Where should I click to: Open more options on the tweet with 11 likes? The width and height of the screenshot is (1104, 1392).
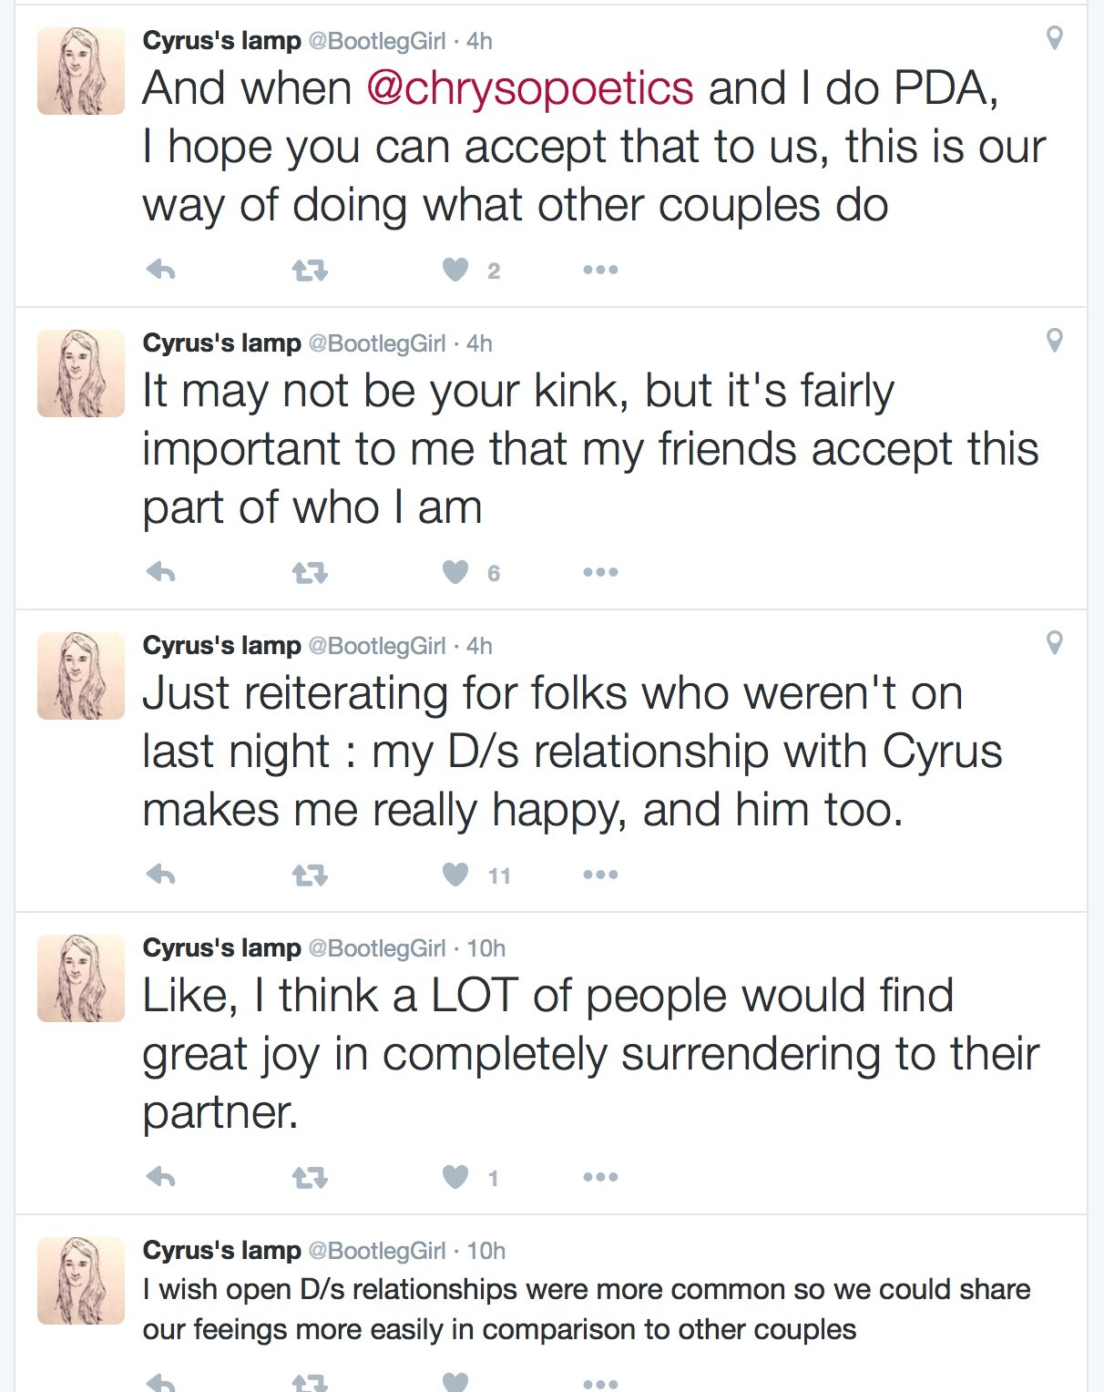[x=600, y=875]
